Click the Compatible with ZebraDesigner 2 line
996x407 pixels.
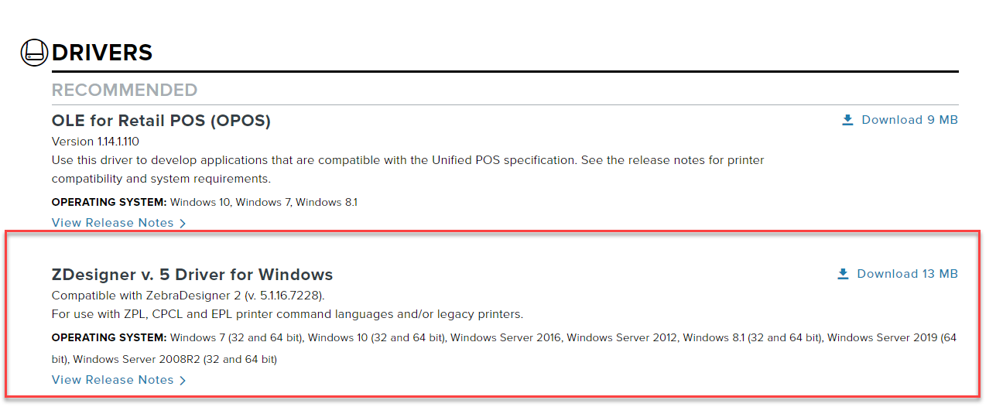(188, 296)
